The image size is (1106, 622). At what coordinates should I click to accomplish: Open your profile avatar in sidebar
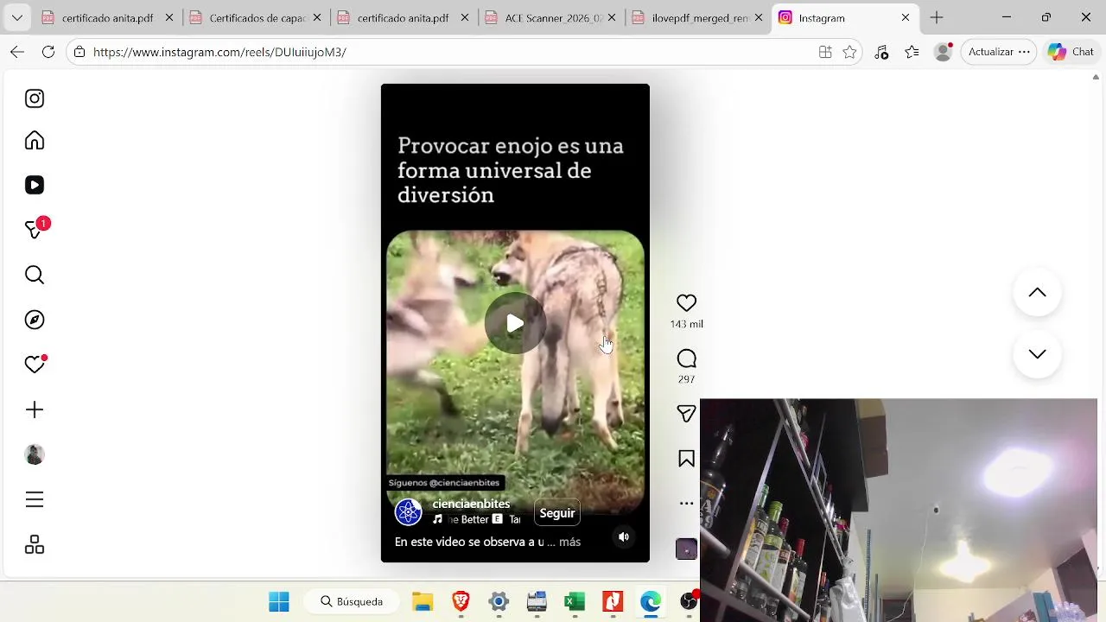point(35,454)
